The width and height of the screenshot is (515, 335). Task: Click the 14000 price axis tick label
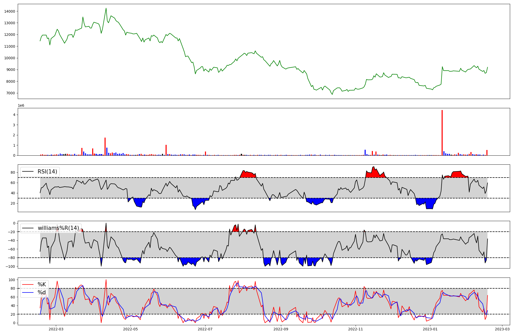pyautogui.click(x=10, y=11)
